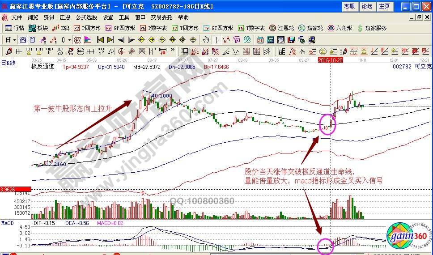Click the 2016-10-20 date marker on timeline
The image size is (433, 255).
click(330, 59)
